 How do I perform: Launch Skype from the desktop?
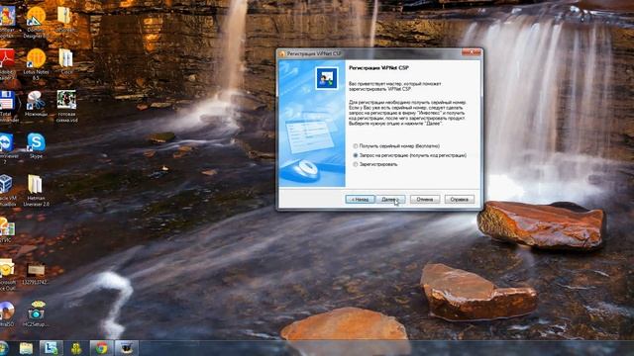pyautogui.click(x=36, y=145)
